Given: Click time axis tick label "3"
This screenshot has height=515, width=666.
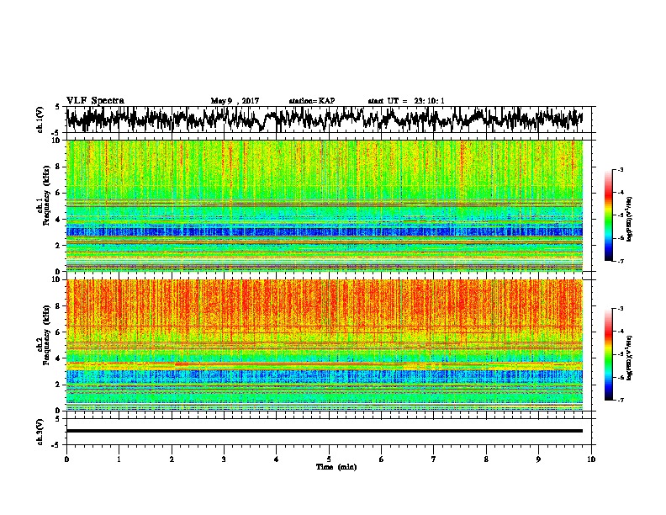Looking at the screenshot, I should point(224,459).
